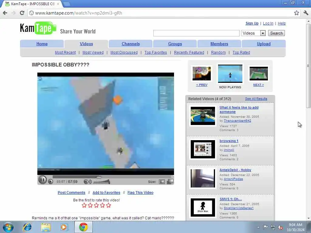Rate the video one star
Viewport: 311px width, 233px height.
(84, 205)
